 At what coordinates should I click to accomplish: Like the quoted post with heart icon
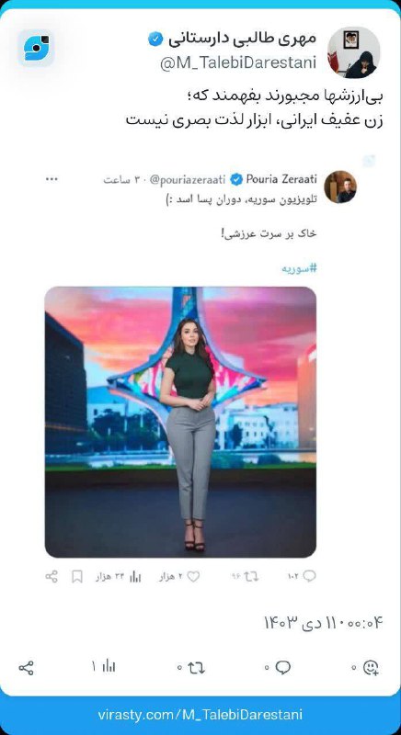tap(193, 577)
